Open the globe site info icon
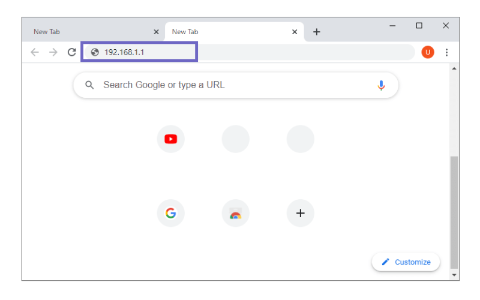480x300 pixels. tap(95, 52)
